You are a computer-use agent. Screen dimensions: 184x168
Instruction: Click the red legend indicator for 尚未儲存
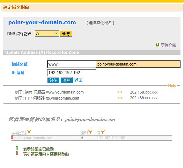coord(17,153)
